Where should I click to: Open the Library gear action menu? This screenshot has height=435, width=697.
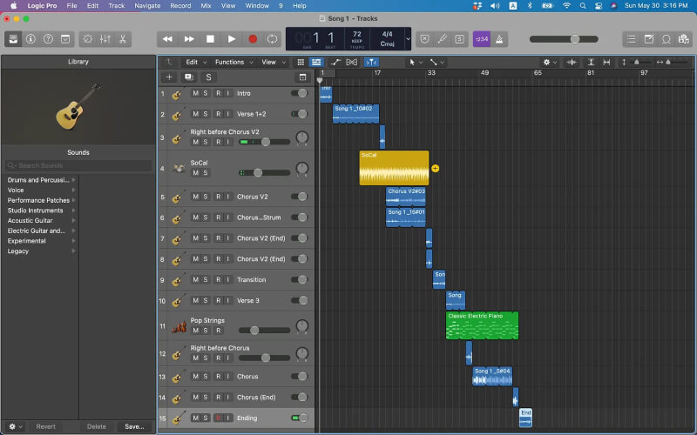(x=15, y=426)
